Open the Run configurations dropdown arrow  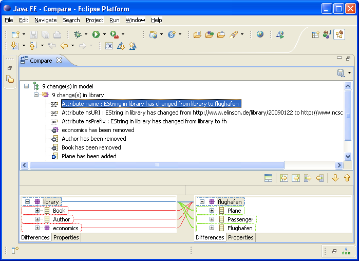(x=104, y=34)
